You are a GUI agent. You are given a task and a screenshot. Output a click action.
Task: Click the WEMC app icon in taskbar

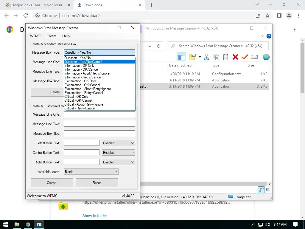[x=39, y=225]
